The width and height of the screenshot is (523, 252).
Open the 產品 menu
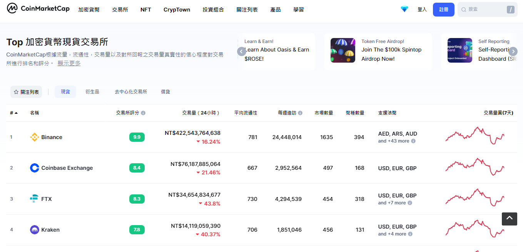(276, 10)
